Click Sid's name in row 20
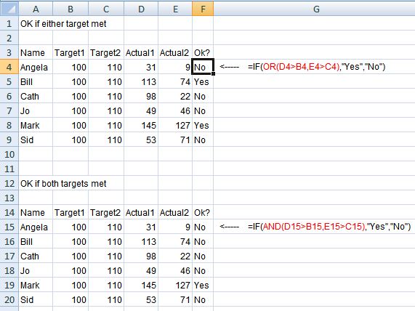 tap(27, 300)
